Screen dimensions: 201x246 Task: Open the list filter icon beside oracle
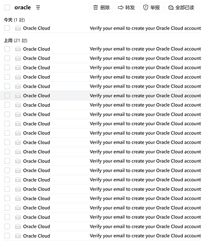coord(38,7)
